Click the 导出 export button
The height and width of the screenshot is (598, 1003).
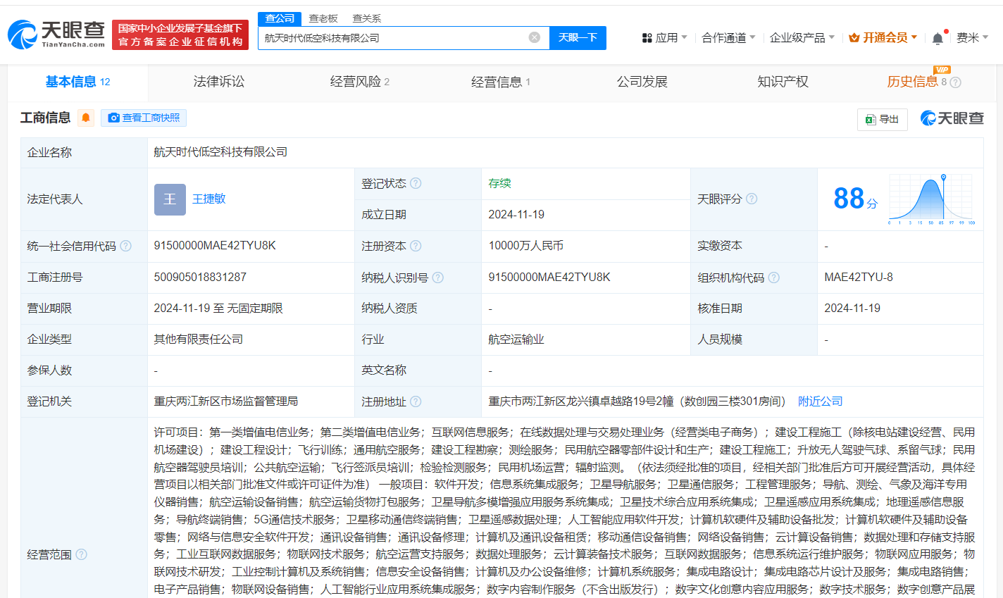[x=883, y=119]
